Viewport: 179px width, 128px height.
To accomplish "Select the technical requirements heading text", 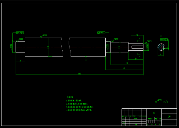I will 70,97.
